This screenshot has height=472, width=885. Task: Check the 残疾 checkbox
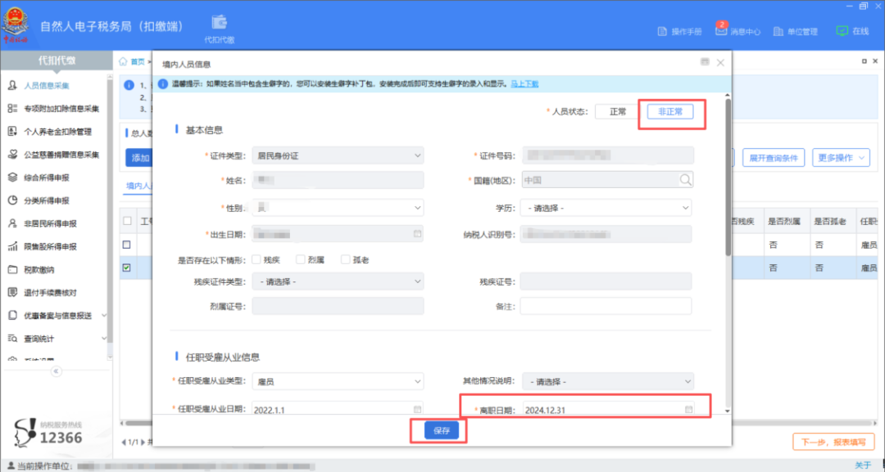(256, 260)
